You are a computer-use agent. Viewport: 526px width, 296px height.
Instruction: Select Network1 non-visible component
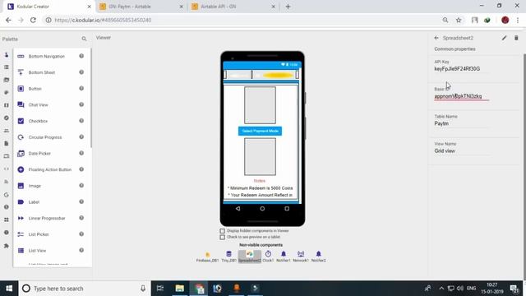coord(301,257)
